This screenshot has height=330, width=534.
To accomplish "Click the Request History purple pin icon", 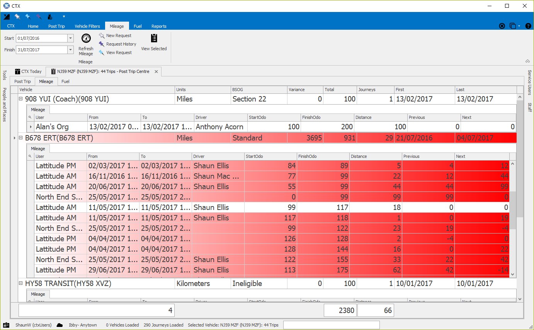I will 102,44.
